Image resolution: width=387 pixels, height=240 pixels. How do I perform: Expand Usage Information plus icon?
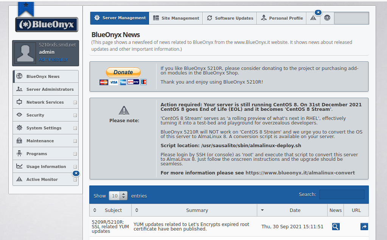(75, 167)
